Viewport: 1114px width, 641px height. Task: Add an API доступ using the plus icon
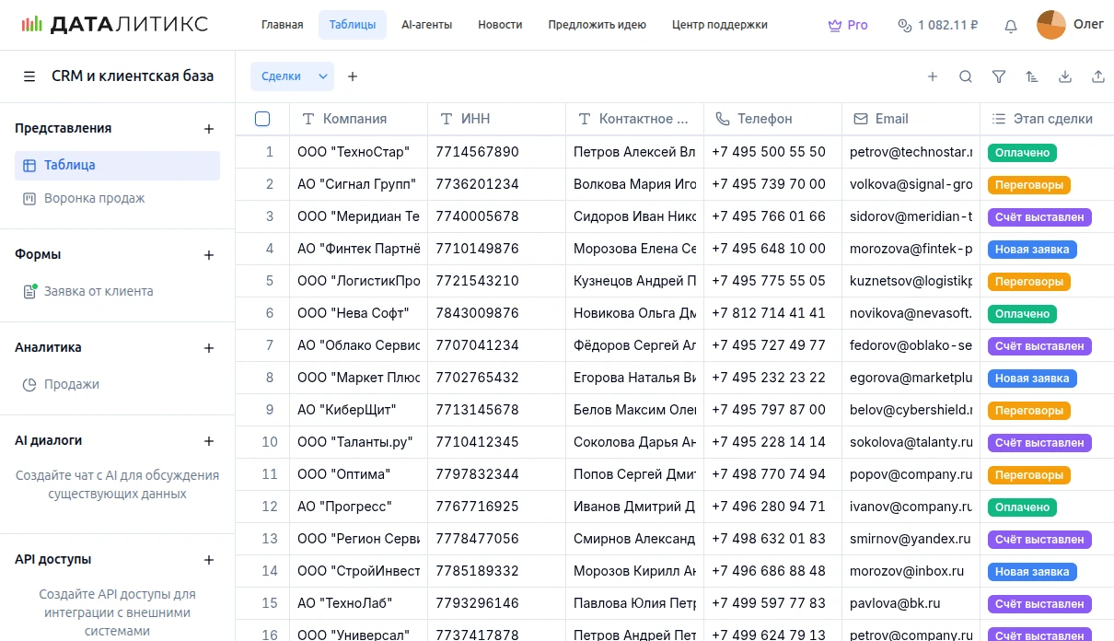point(209,560)
